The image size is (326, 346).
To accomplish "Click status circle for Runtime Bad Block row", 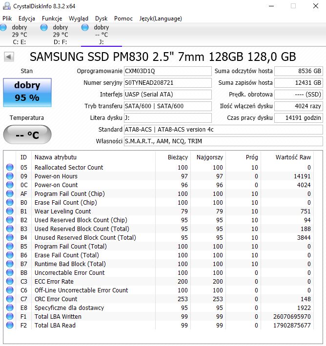I will (x=10, y=264).
